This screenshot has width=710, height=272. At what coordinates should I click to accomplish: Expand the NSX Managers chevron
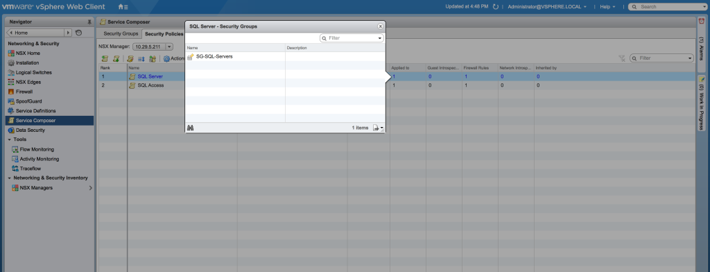[x=91, y=187]
